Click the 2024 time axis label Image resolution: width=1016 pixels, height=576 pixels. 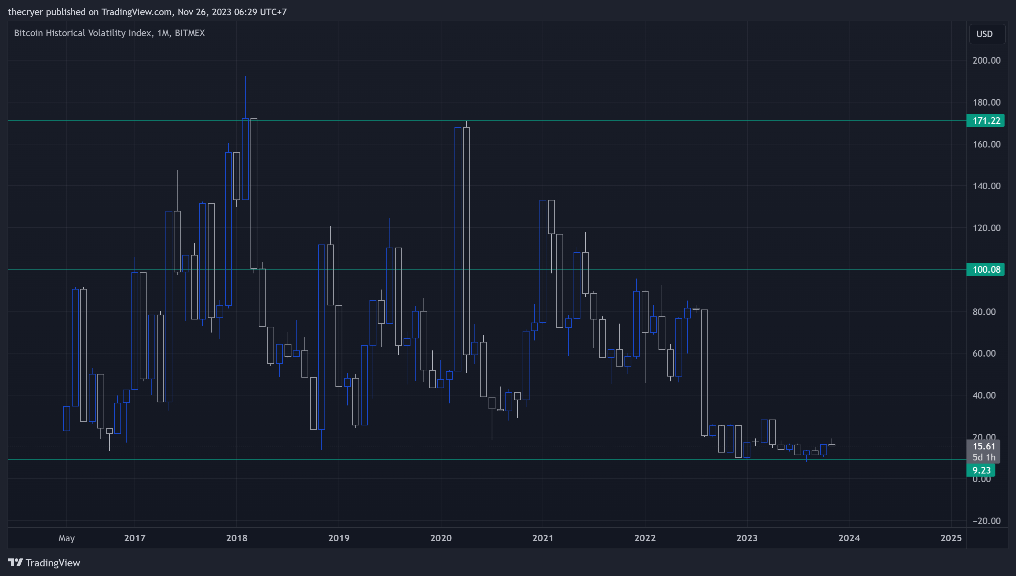(x=849, y=538)
